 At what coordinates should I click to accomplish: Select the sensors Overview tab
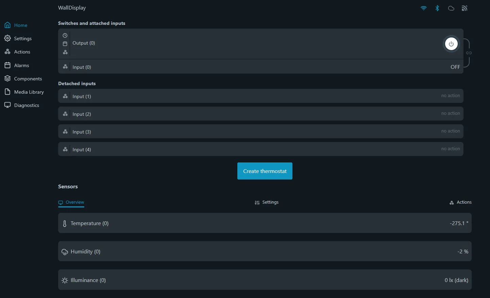(x=71, y=202)
